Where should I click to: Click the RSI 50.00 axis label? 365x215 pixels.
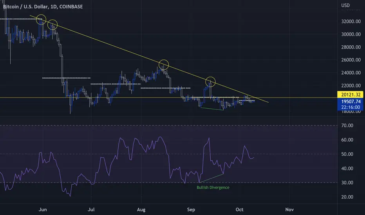[x=347, y=154]
